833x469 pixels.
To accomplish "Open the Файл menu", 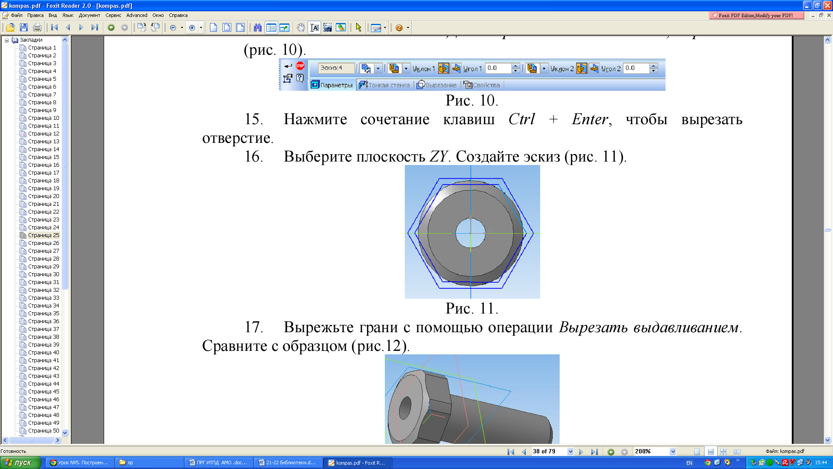I will coord(16,15).
